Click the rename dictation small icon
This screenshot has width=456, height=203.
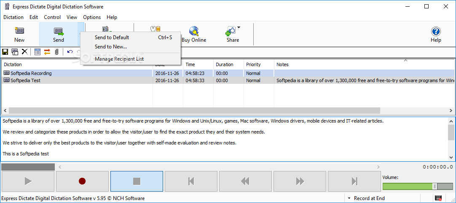coord(15,52)
